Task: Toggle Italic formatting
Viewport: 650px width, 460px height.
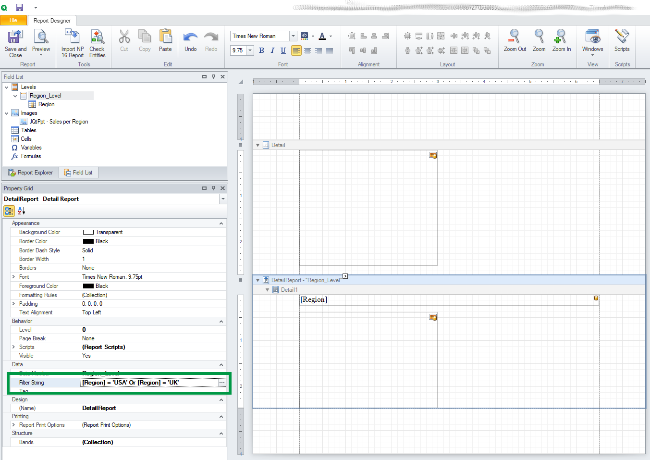Action: [272, 50]
